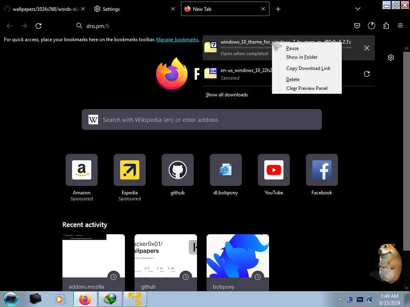Open the download manager globe taskbar icon
This screenshot has height=307, width=410.
click(x=110, y=299)
